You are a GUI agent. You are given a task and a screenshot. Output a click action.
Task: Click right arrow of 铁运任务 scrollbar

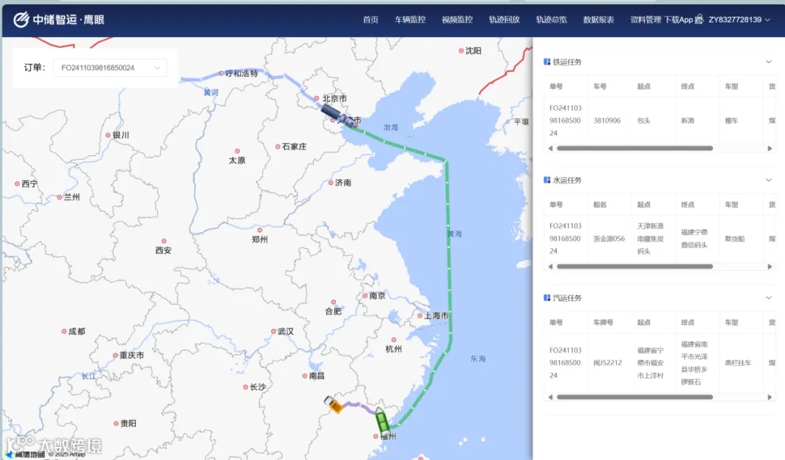pos(770,149)
